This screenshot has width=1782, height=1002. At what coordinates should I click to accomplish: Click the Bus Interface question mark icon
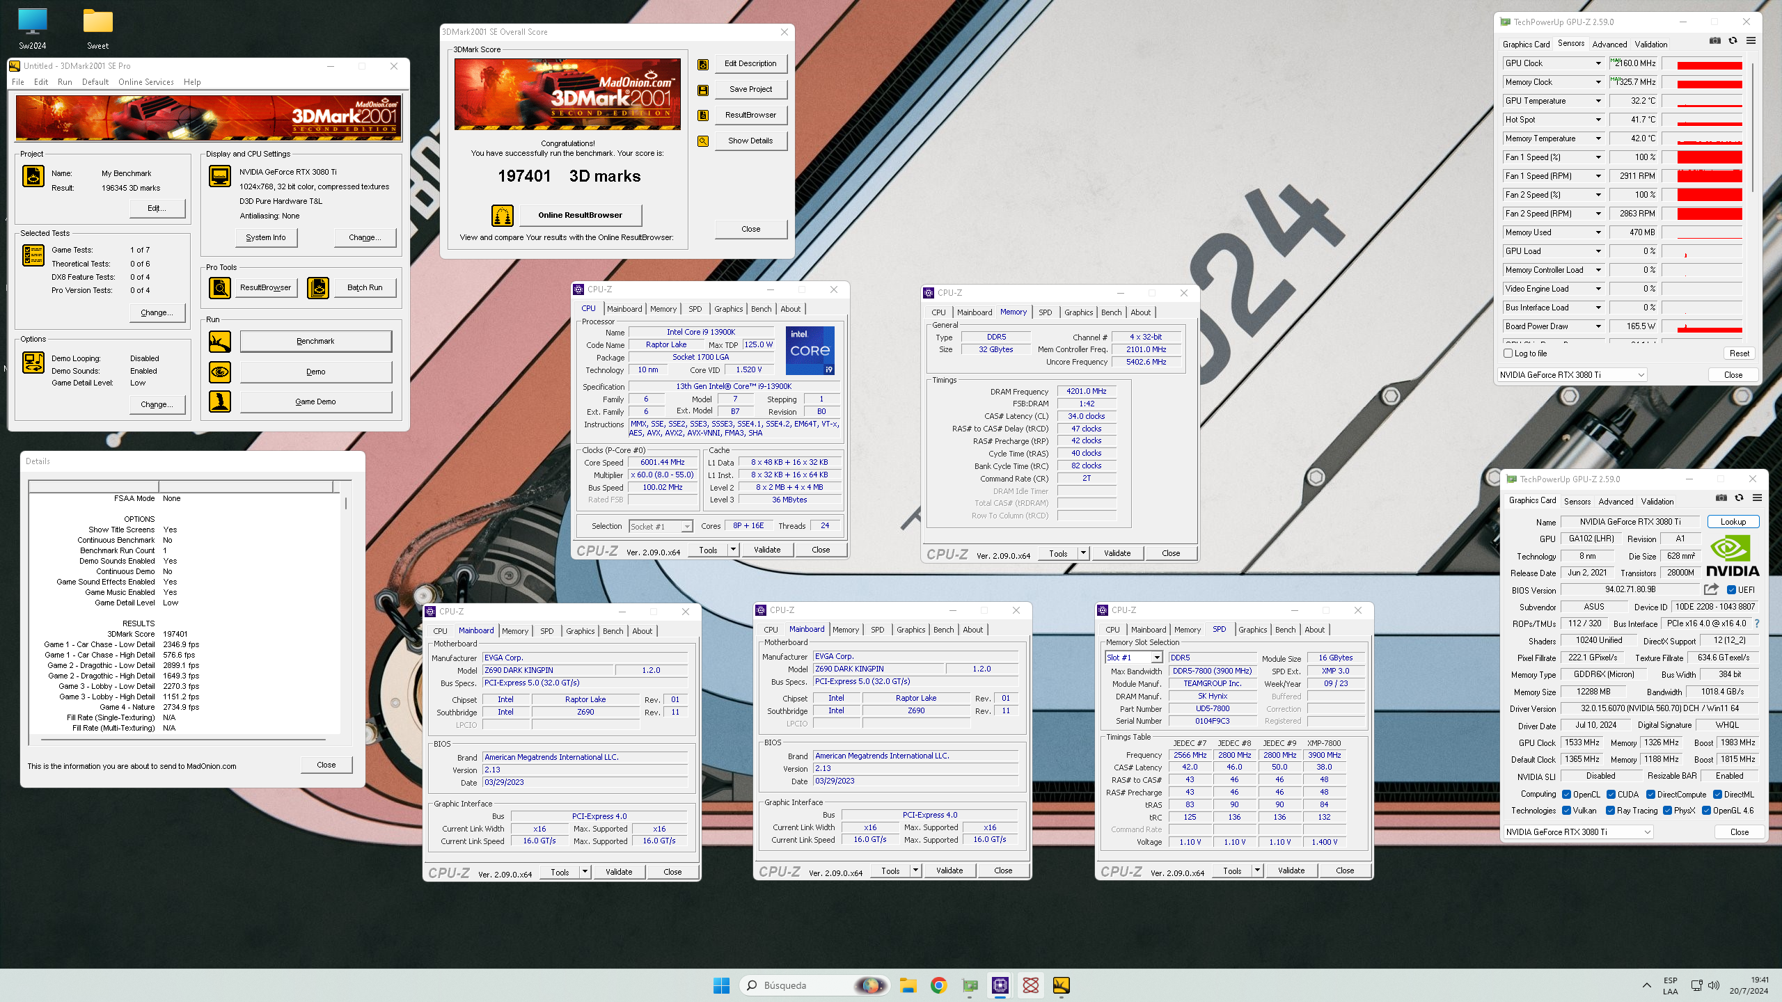tap(1757, 624)
